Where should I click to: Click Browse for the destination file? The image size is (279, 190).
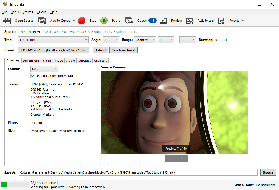pyautogui.click(x=268, y=172)
